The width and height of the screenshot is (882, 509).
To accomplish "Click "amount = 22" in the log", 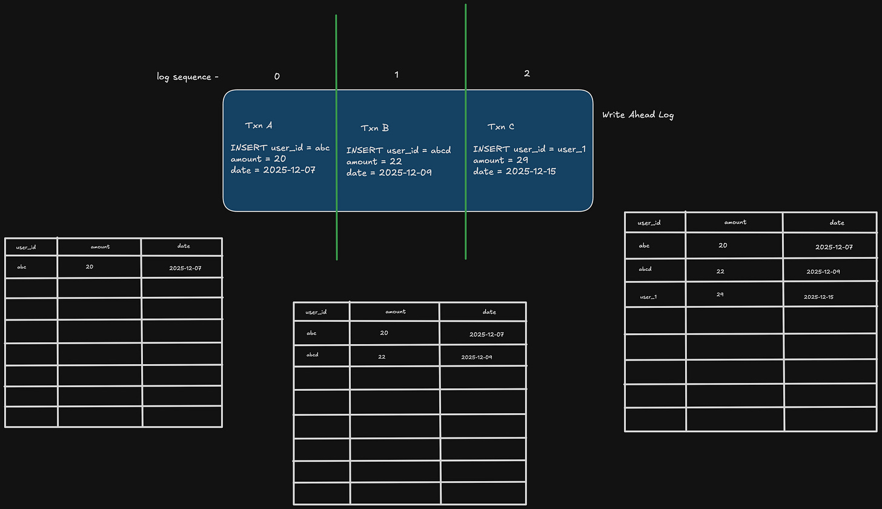I will pyautogui.click(x=374, y=162).
